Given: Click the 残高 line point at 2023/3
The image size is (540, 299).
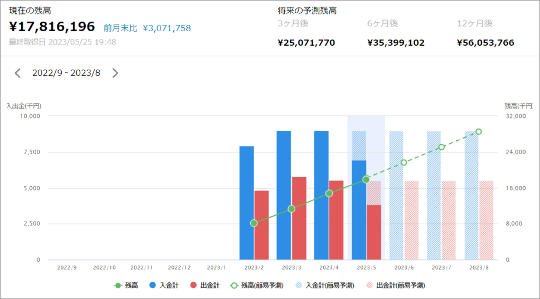Looking at the screenshot, I should [x=291, y=209].
